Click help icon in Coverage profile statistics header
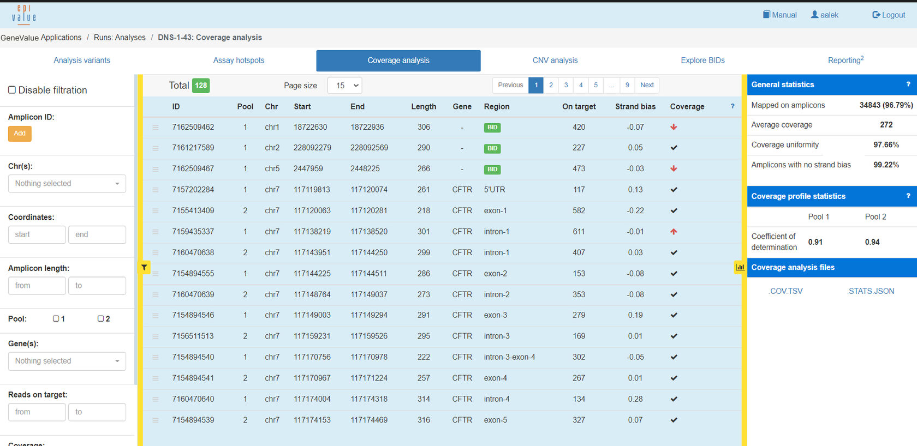Screen dimensions: 917x446 click(908, 196)
